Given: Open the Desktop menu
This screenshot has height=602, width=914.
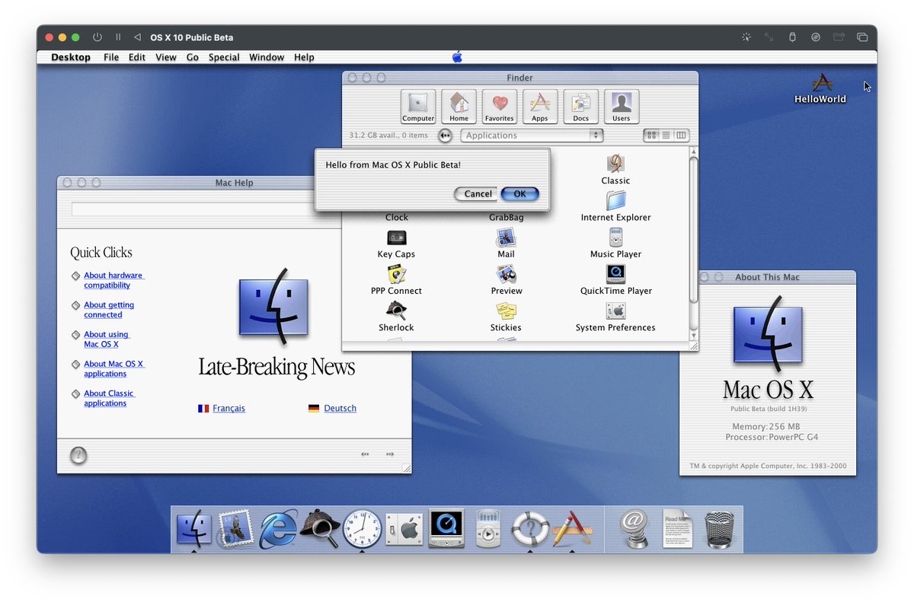Looking at the screenshot, I should (x=71, y=57).
